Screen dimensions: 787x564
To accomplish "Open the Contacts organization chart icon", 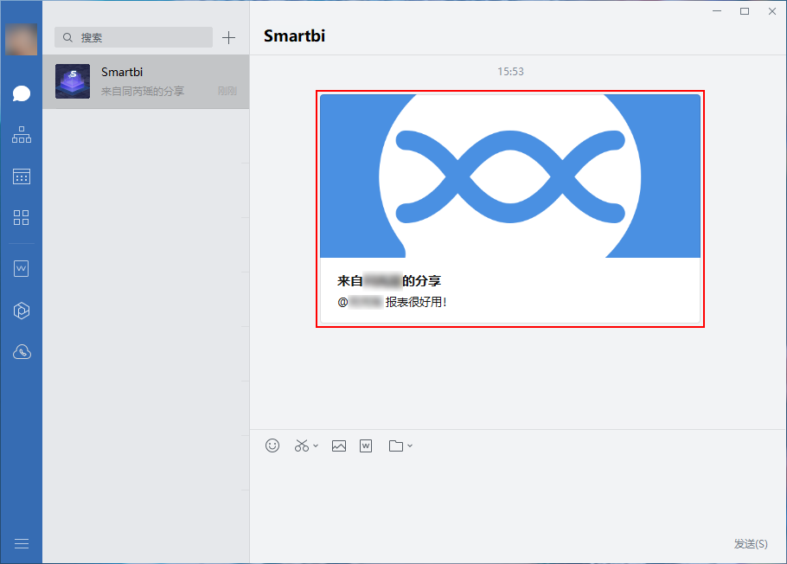I will (22, 135).
